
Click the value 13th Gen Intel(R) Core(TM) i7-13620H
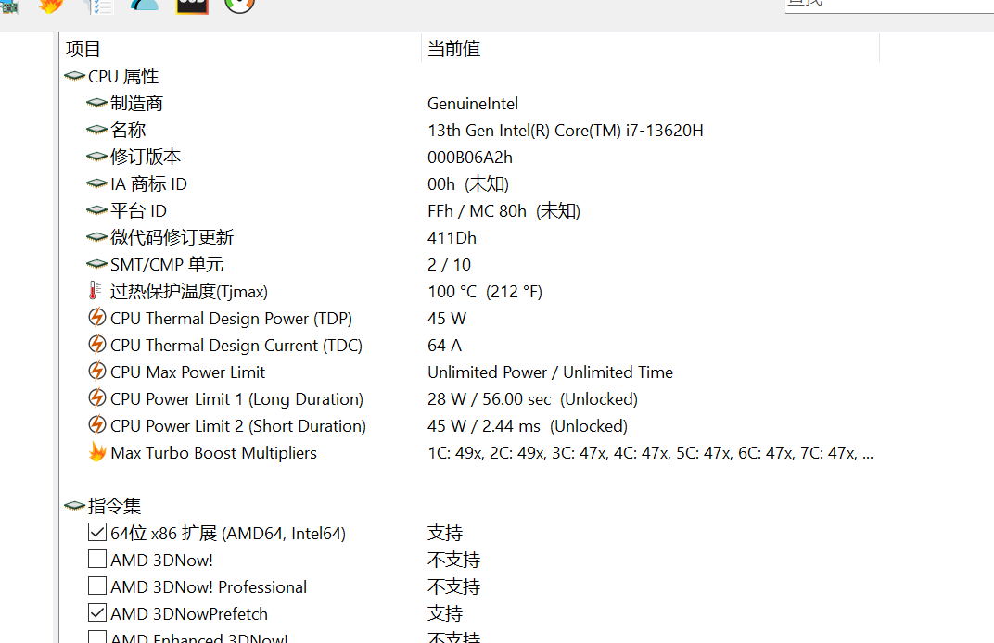coord(566,131)
